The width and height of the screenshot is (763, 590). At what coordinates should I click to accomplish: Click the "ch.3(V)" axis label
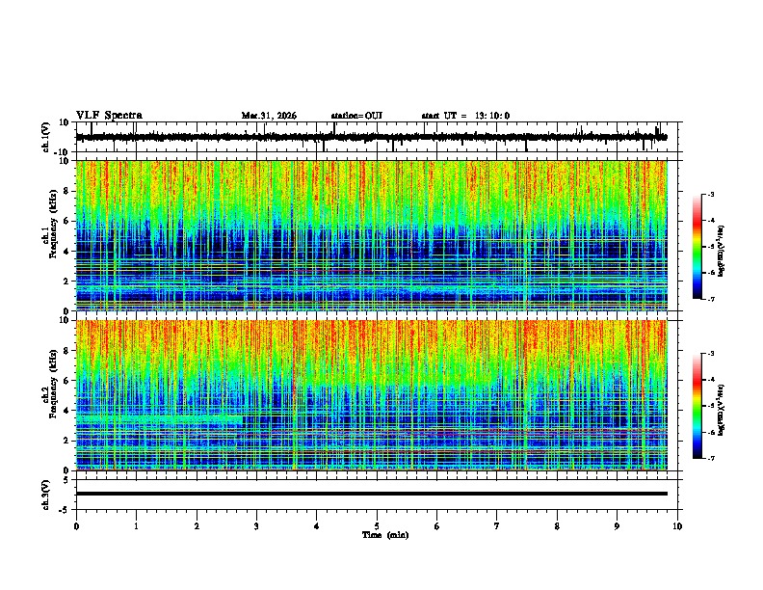tap(46, 495)
